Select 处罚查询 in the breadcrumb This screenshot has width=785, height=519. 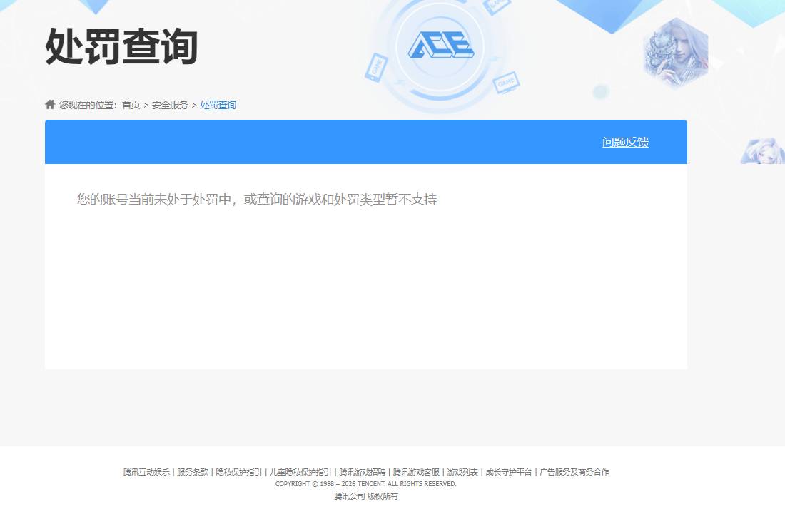click(x=218, y=105)
